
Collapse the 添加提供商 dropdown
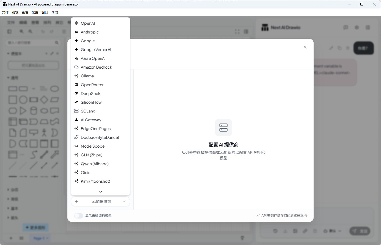pyautogui.click(x=100, y=202)
